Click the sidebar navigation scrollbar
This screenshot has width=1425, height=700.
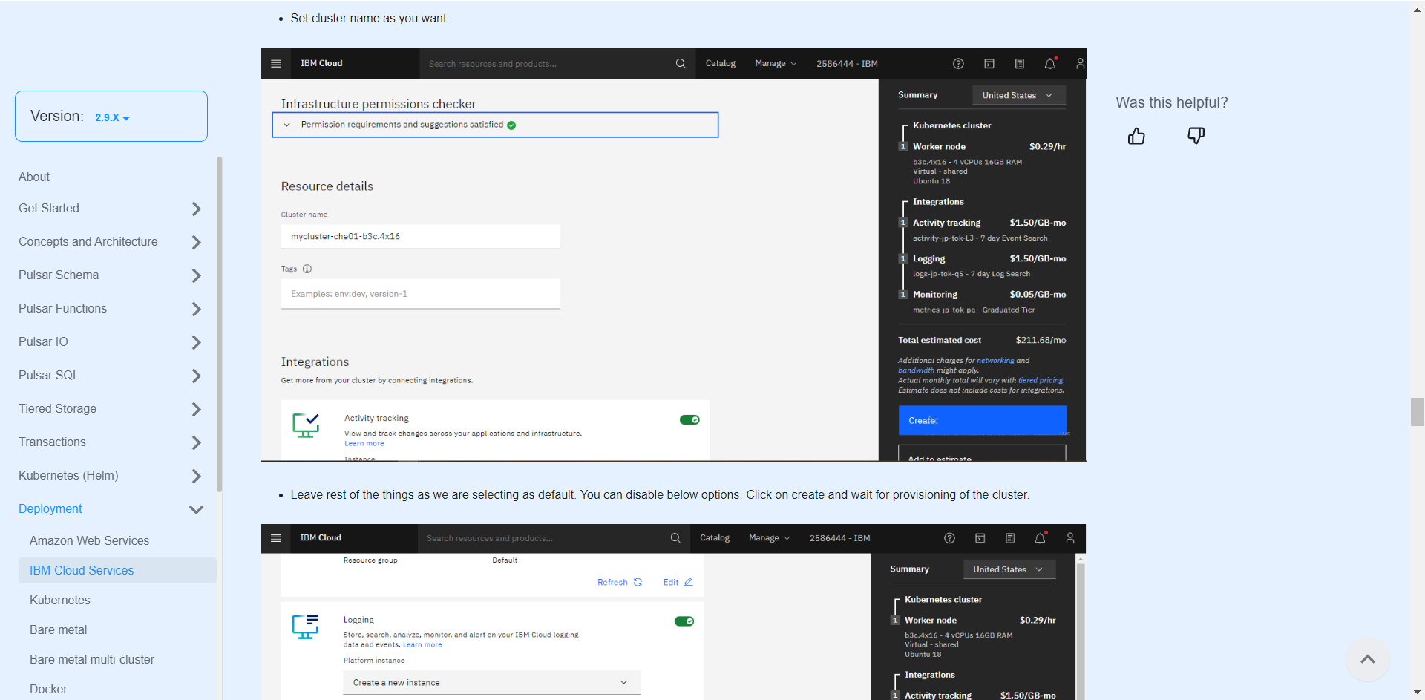(219, 324)
